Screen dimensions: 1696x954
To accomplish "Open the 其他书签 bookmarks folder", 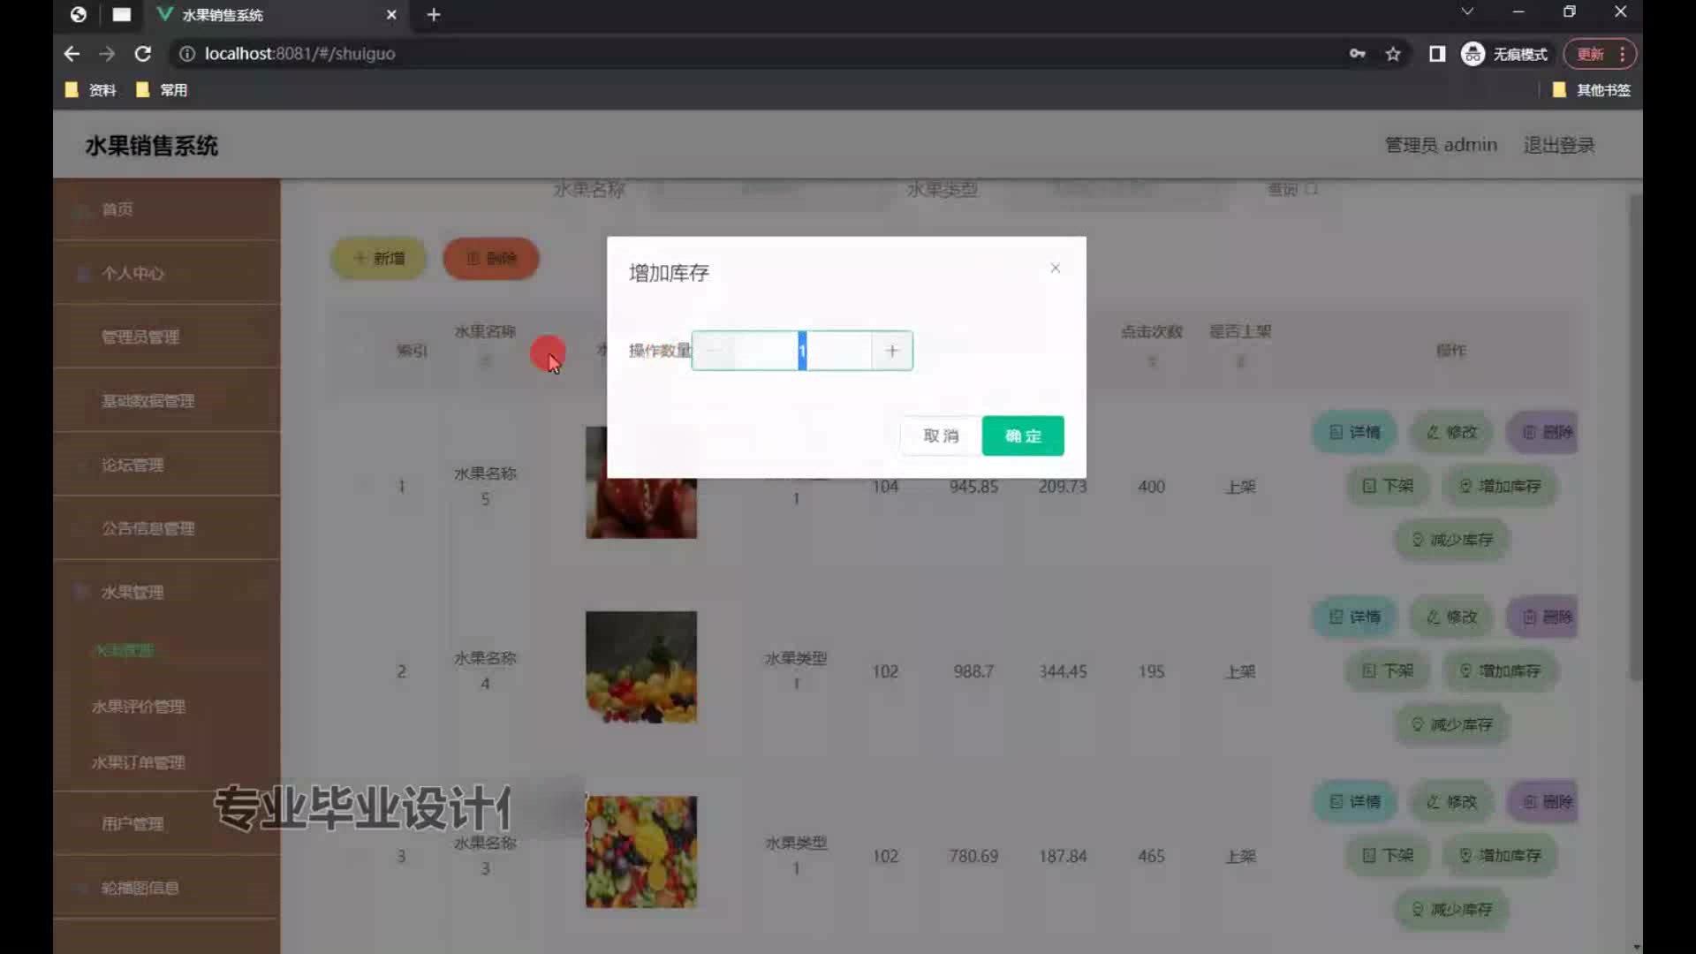I will pos(1591,90).
